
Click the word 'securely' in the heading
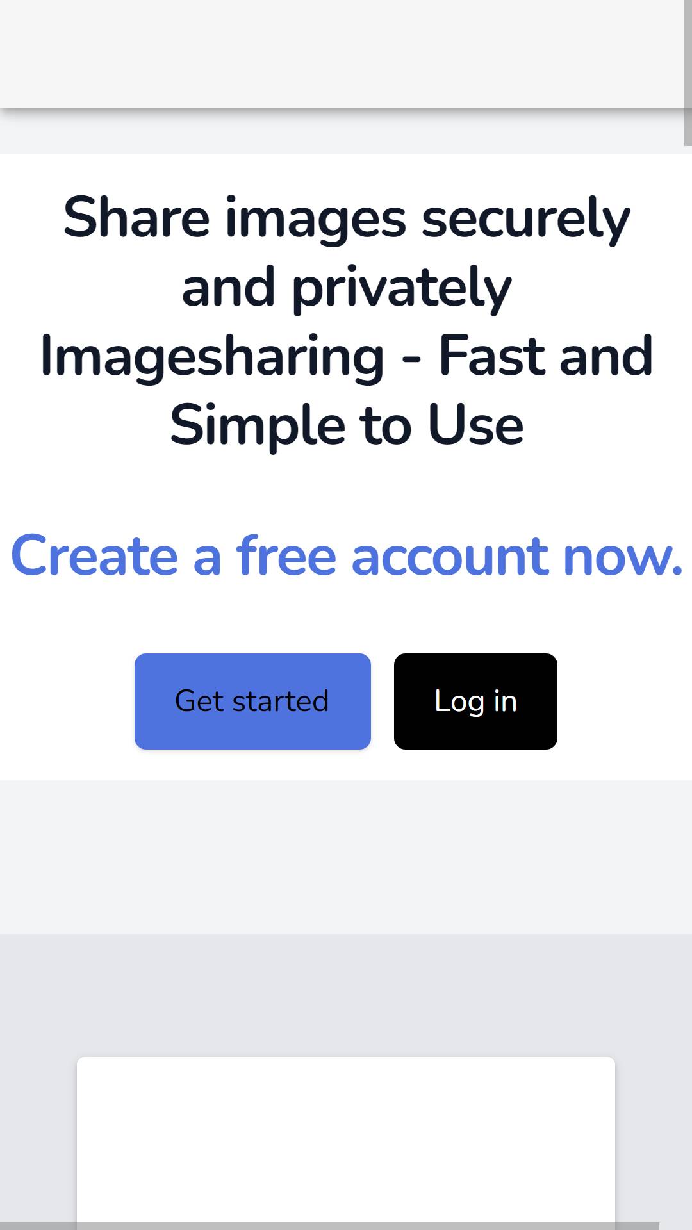pos(526,218)
